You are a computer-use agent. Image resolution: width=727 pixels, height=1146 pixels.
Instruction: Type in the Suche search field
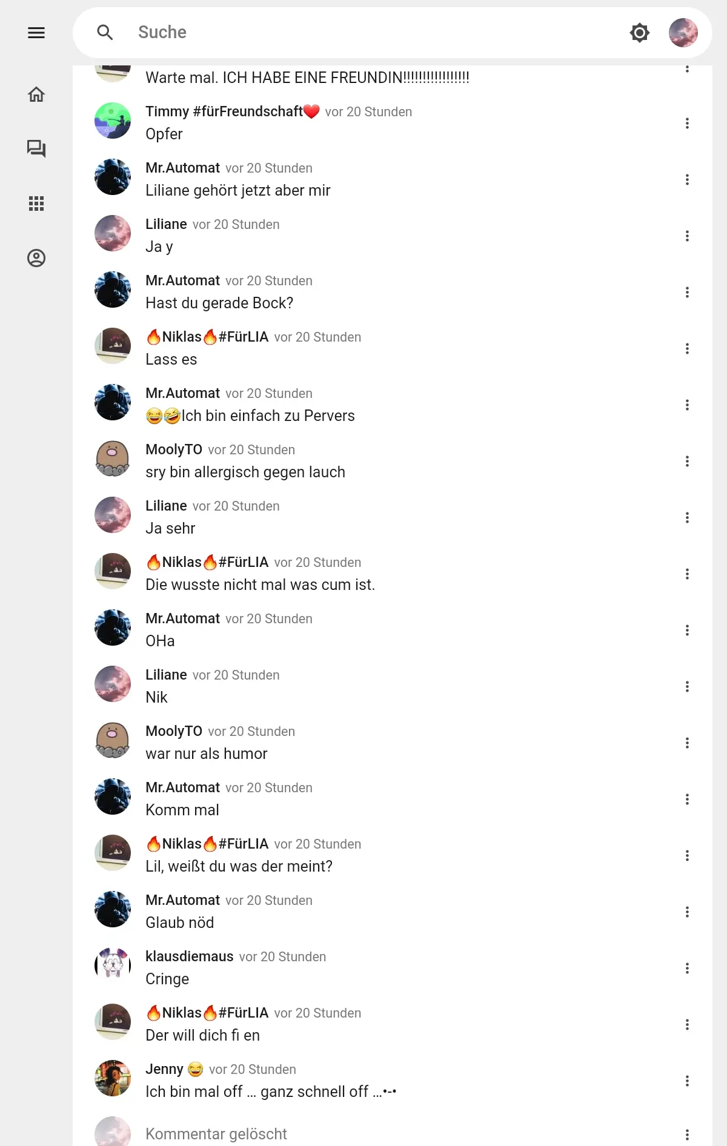click(x=363, y=33)
